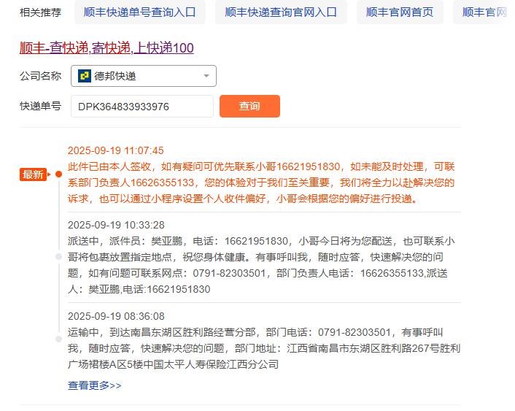Click the gray 08:36:08 timeline dot
The width and height of the screenshot is (515, 411).
(59, 339)
